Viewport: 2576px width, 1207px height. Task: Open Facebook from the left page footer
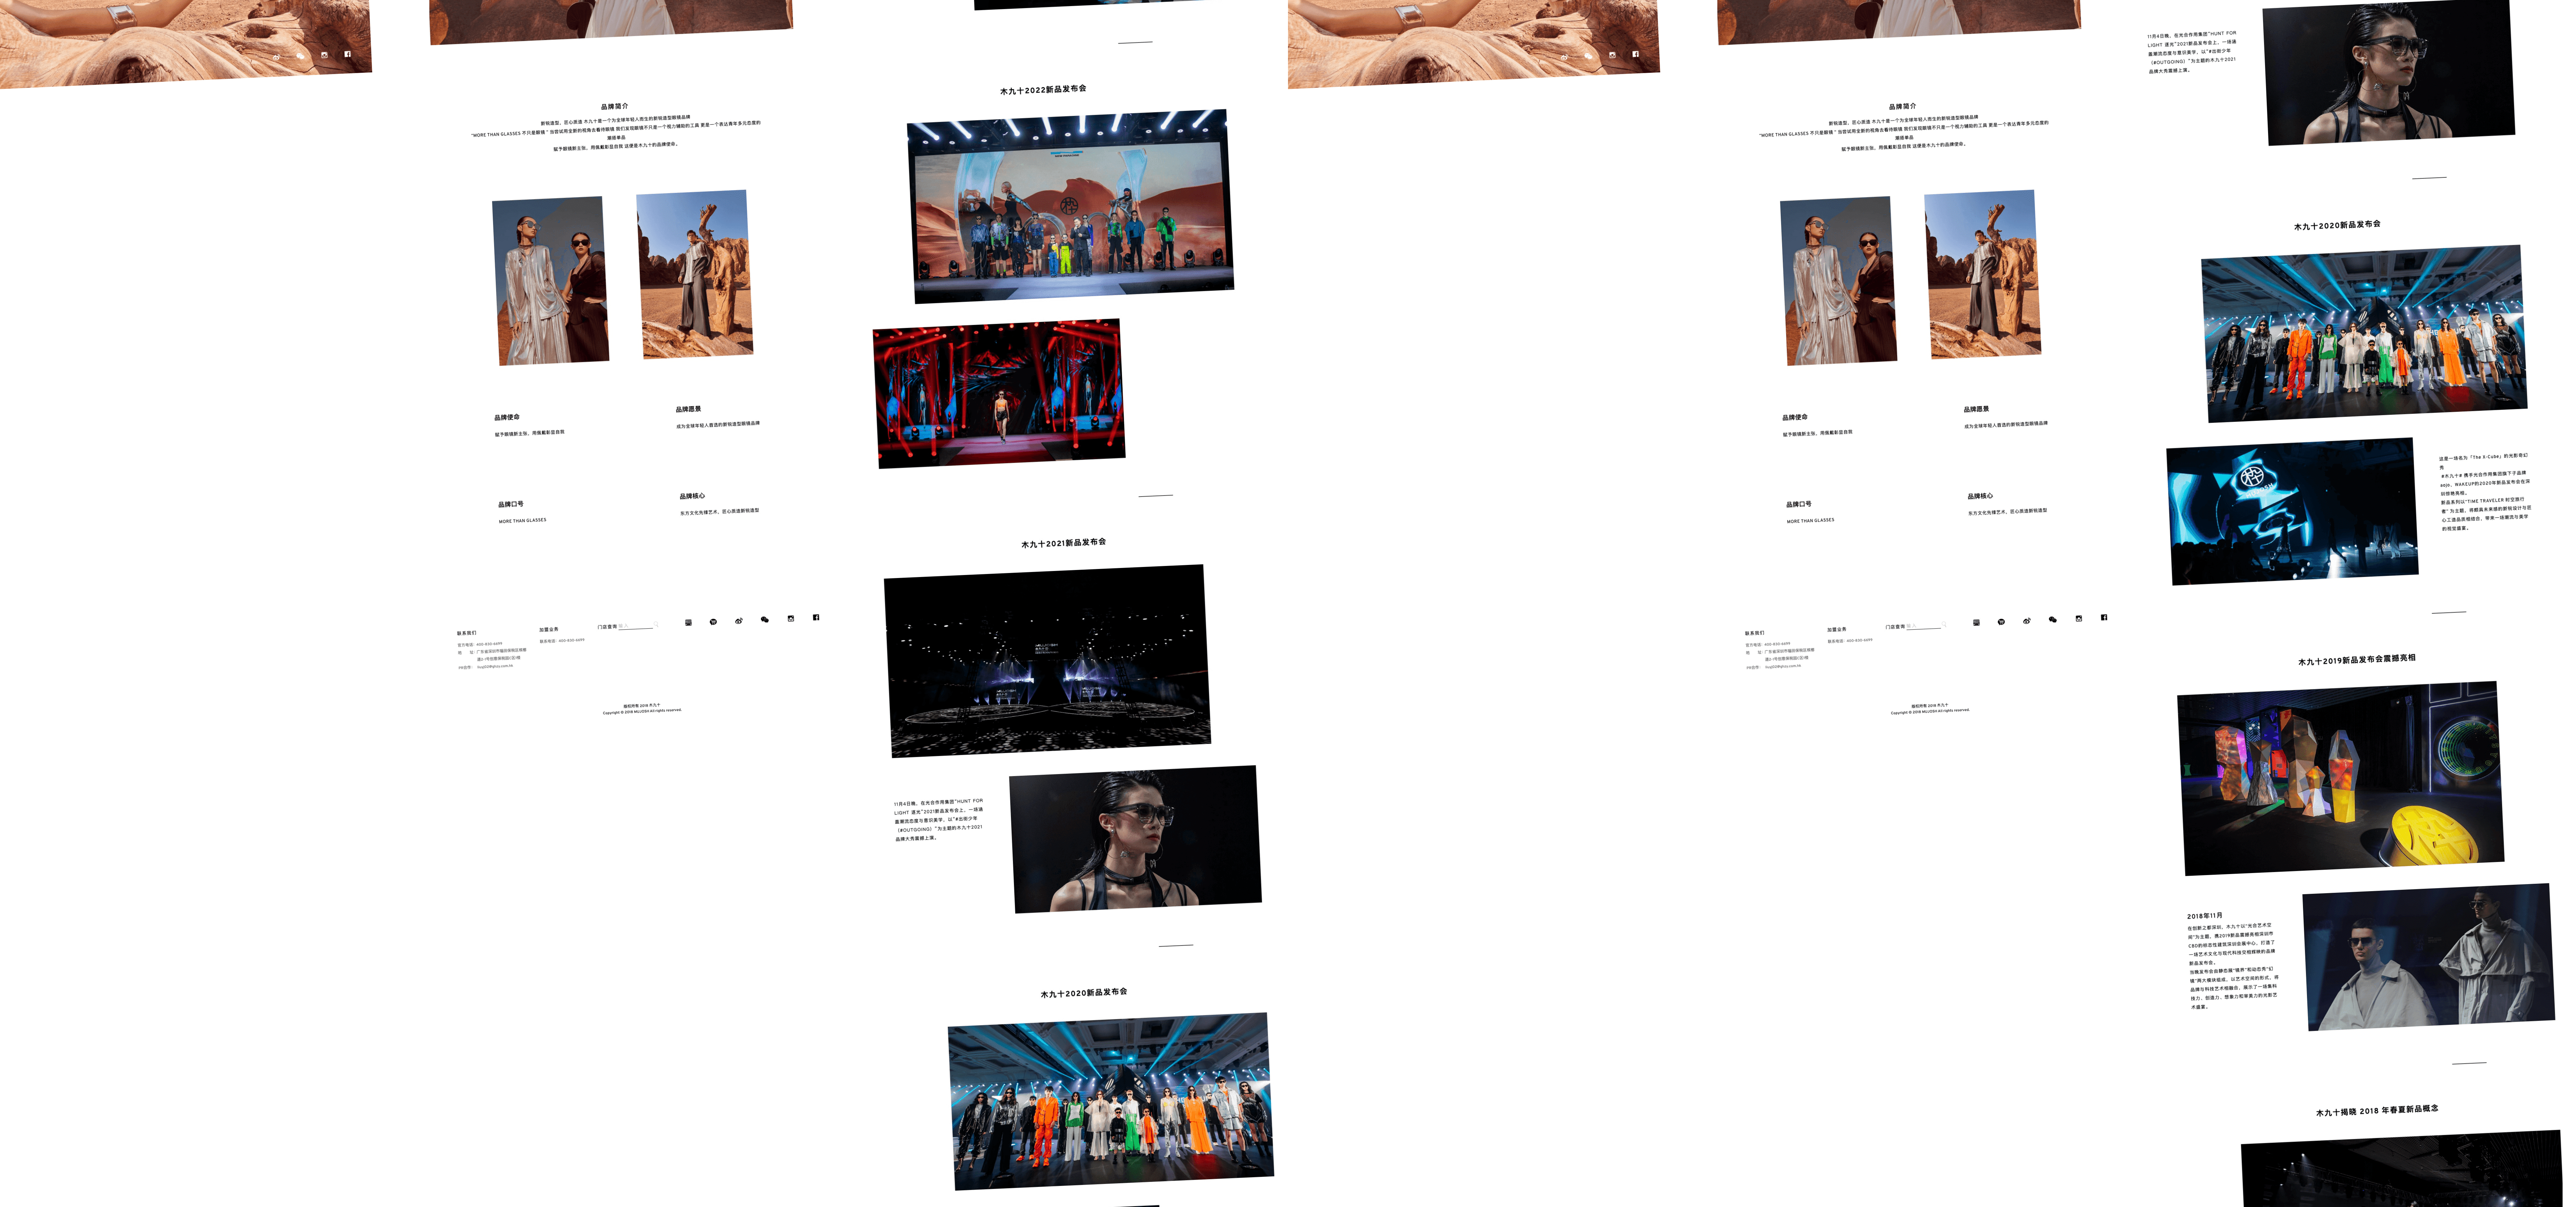click(816, 618)
